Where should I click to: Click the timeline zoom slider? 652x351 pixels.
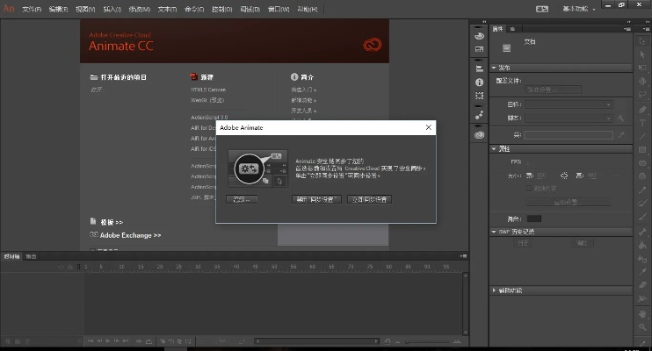click(427, 341)
